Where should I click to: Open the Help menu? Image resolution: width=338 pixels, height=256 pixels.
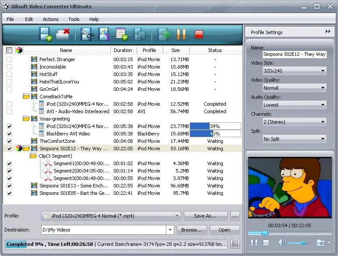(x=94, y=19)
